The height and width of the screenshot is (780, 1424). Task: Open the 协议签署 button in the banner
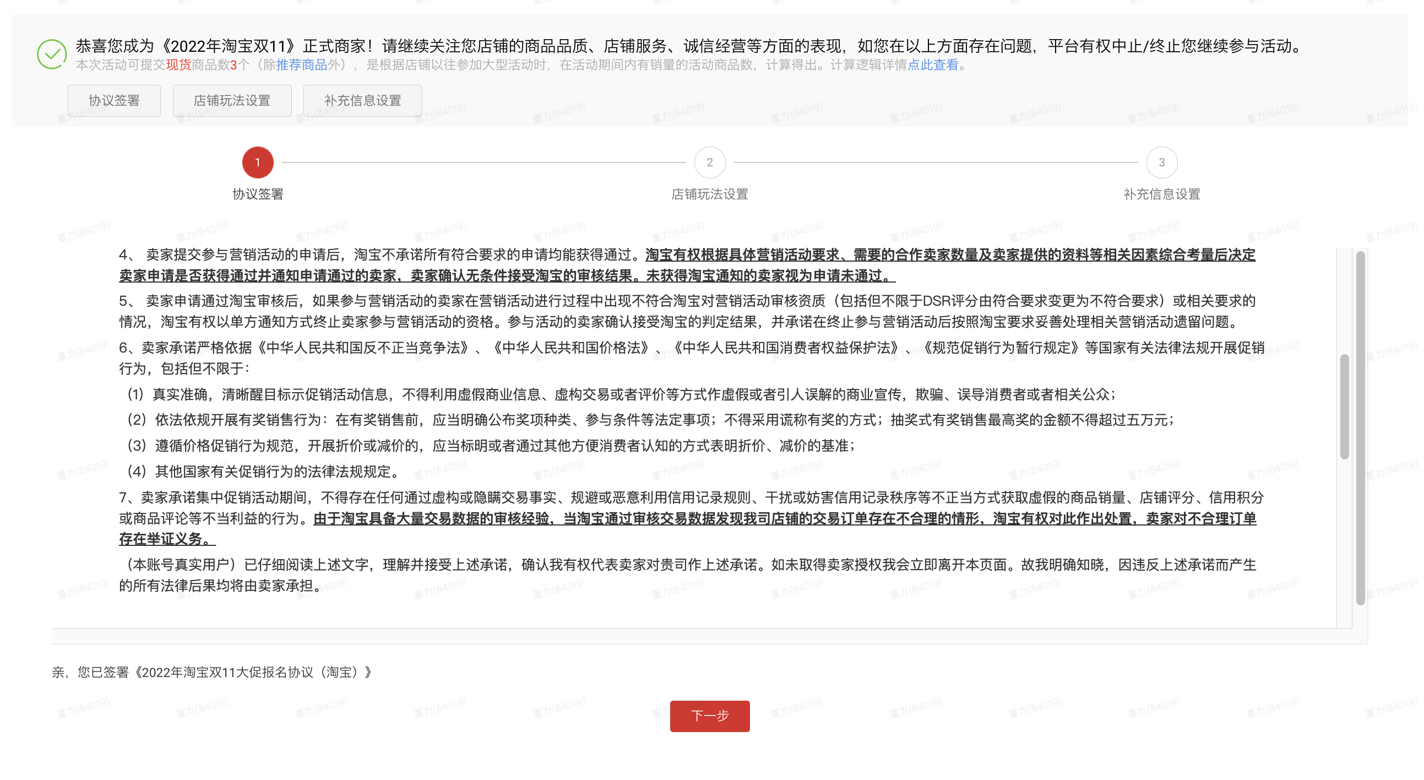click(x=114, y=101)
